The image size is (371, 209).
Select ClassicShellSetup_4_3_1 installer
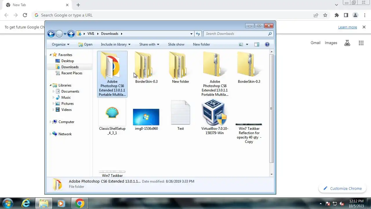(112, 117)
